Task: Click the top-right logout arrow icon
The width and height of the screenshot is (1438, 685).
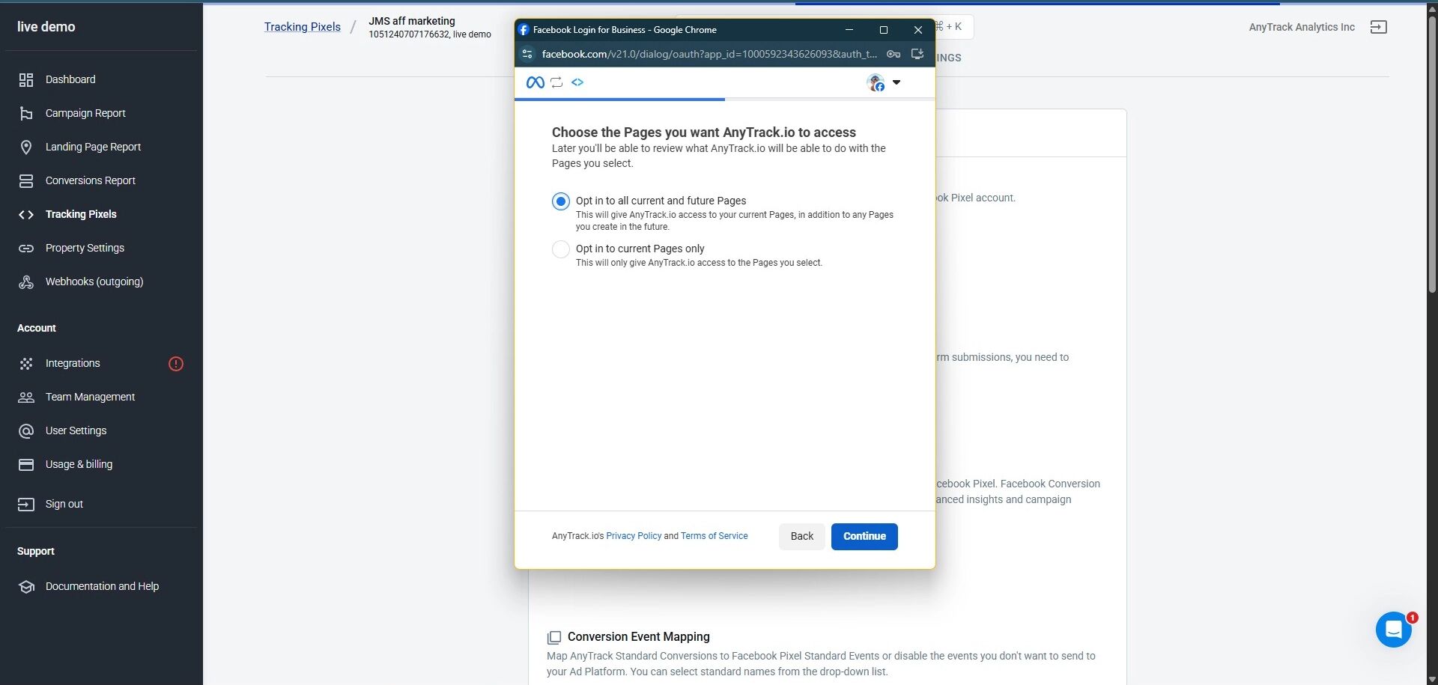Action: click(1379, 27)
